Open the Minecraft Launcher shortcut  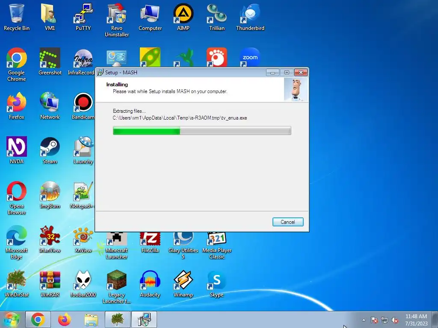pos(116,246)
